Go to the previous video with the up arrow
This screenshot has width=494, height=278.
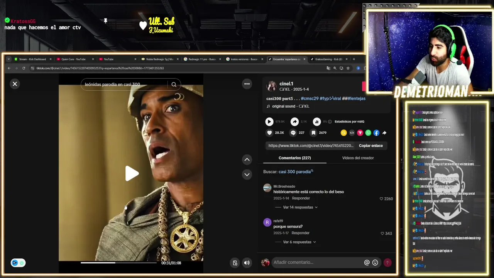pos(247,159)
